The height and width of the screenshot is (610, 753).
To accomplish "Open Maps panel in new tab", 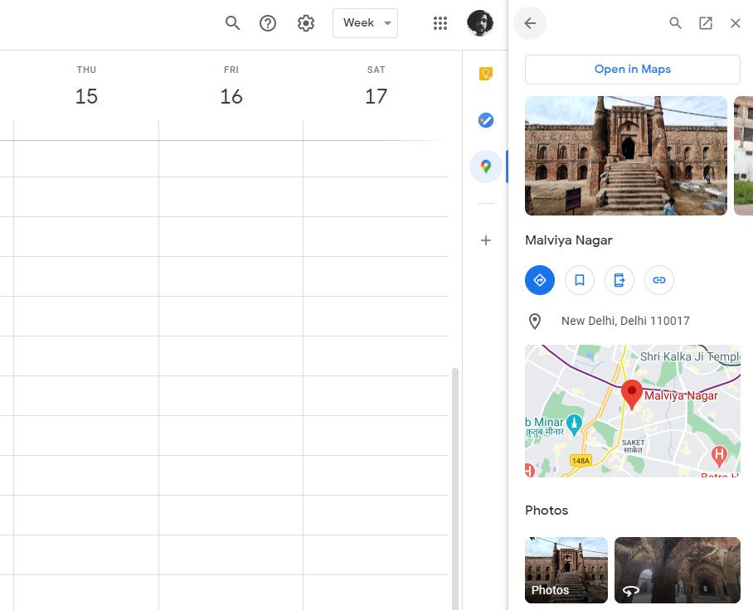I will pos(706,23).
